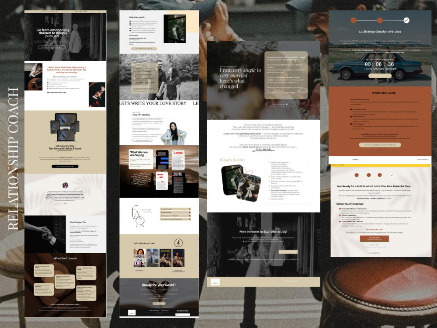Click the round avatar above the testimonial quote
Viewport: 437px width, 328px height.
point(65,185)
